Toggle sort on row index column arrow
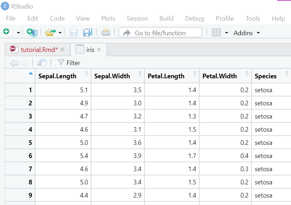291x205 pixels. click(x=30, y=73)
